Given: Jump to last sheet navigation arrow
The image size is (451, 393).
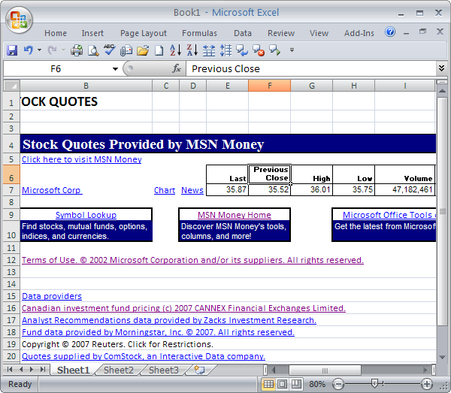Looking at the screenshot, I should (43, 370).
